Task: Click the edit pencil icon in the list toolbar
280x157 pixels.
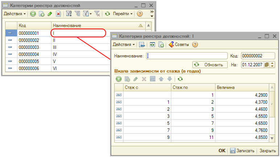Action: (x=50, y=14)
